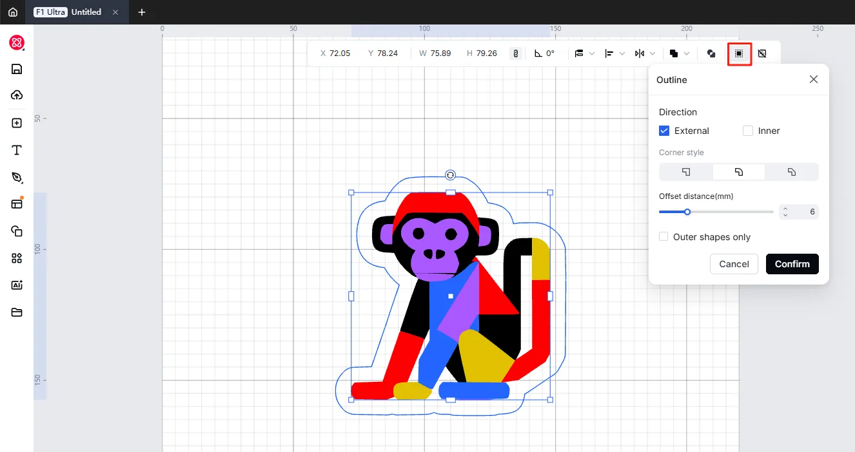The width and height of the screenshot is (855, 452).
Task: Click the "Direction" label
Action: (678, 112)
